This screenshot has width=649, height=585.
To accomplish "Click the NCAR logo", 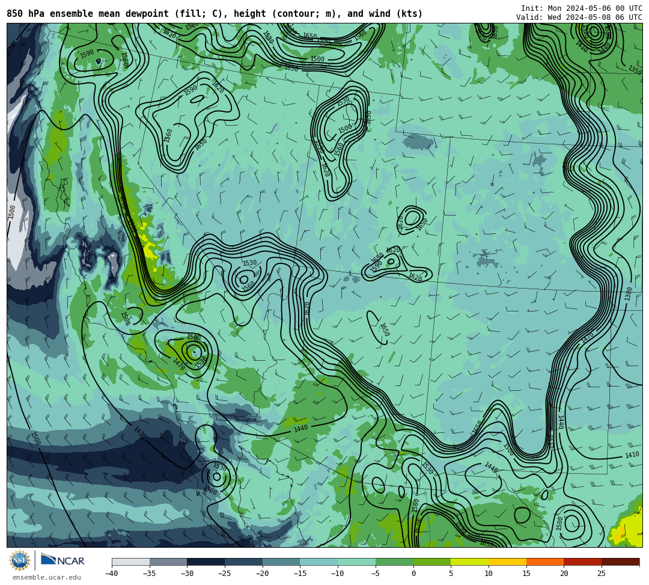I will point(62,560).
